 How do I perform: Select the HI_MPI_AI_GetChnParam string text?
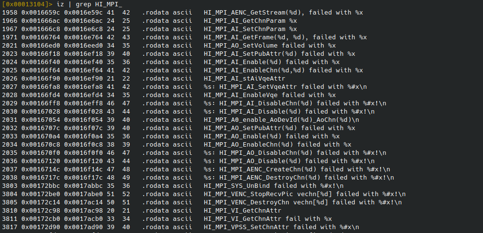pos(250,20)
